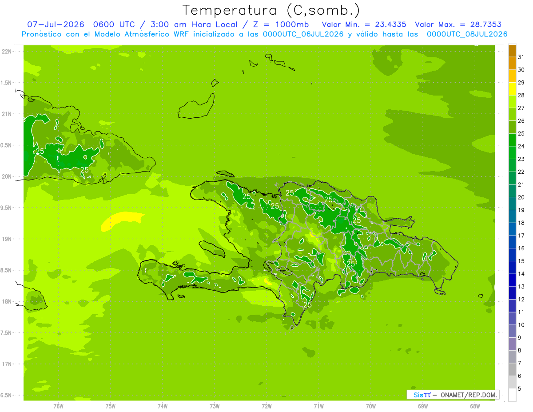Click the ONAMET/REP.DOM. credit label
533x412 pixels.
click(x=469, y=395)
